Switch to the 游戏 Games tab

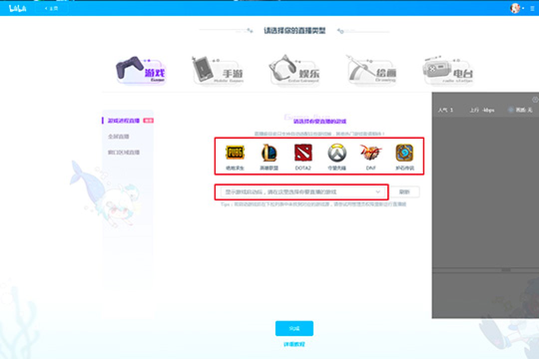pos(141,70)
